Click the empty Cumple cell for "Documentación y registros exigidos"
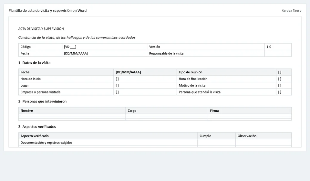 [x=216, y=143]
